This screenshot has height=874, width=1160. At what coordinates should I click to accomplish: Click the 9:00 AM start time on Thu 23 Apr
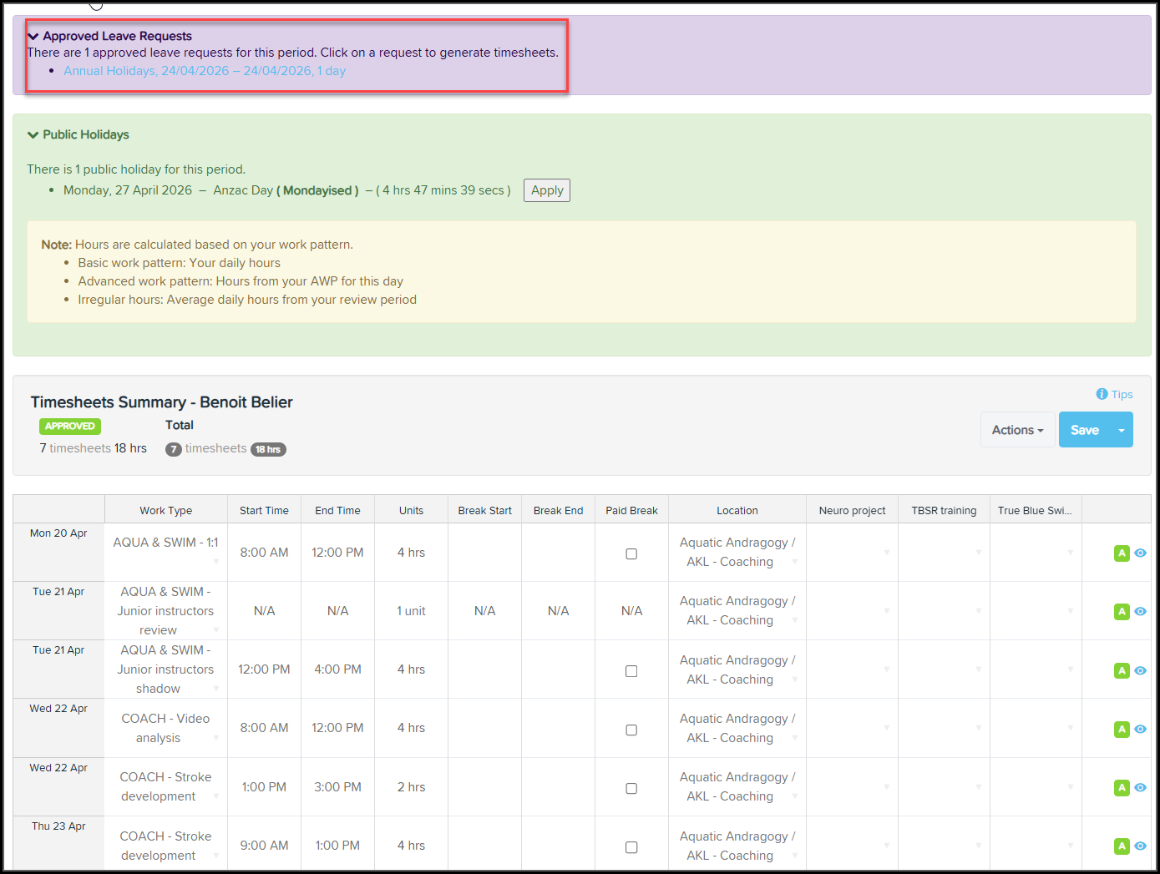(264, 846)
